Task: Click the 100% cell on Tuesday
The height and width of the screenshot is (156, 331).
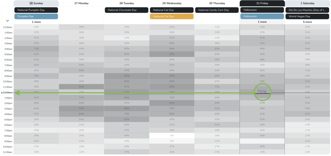Action: [x=126, y=76]
